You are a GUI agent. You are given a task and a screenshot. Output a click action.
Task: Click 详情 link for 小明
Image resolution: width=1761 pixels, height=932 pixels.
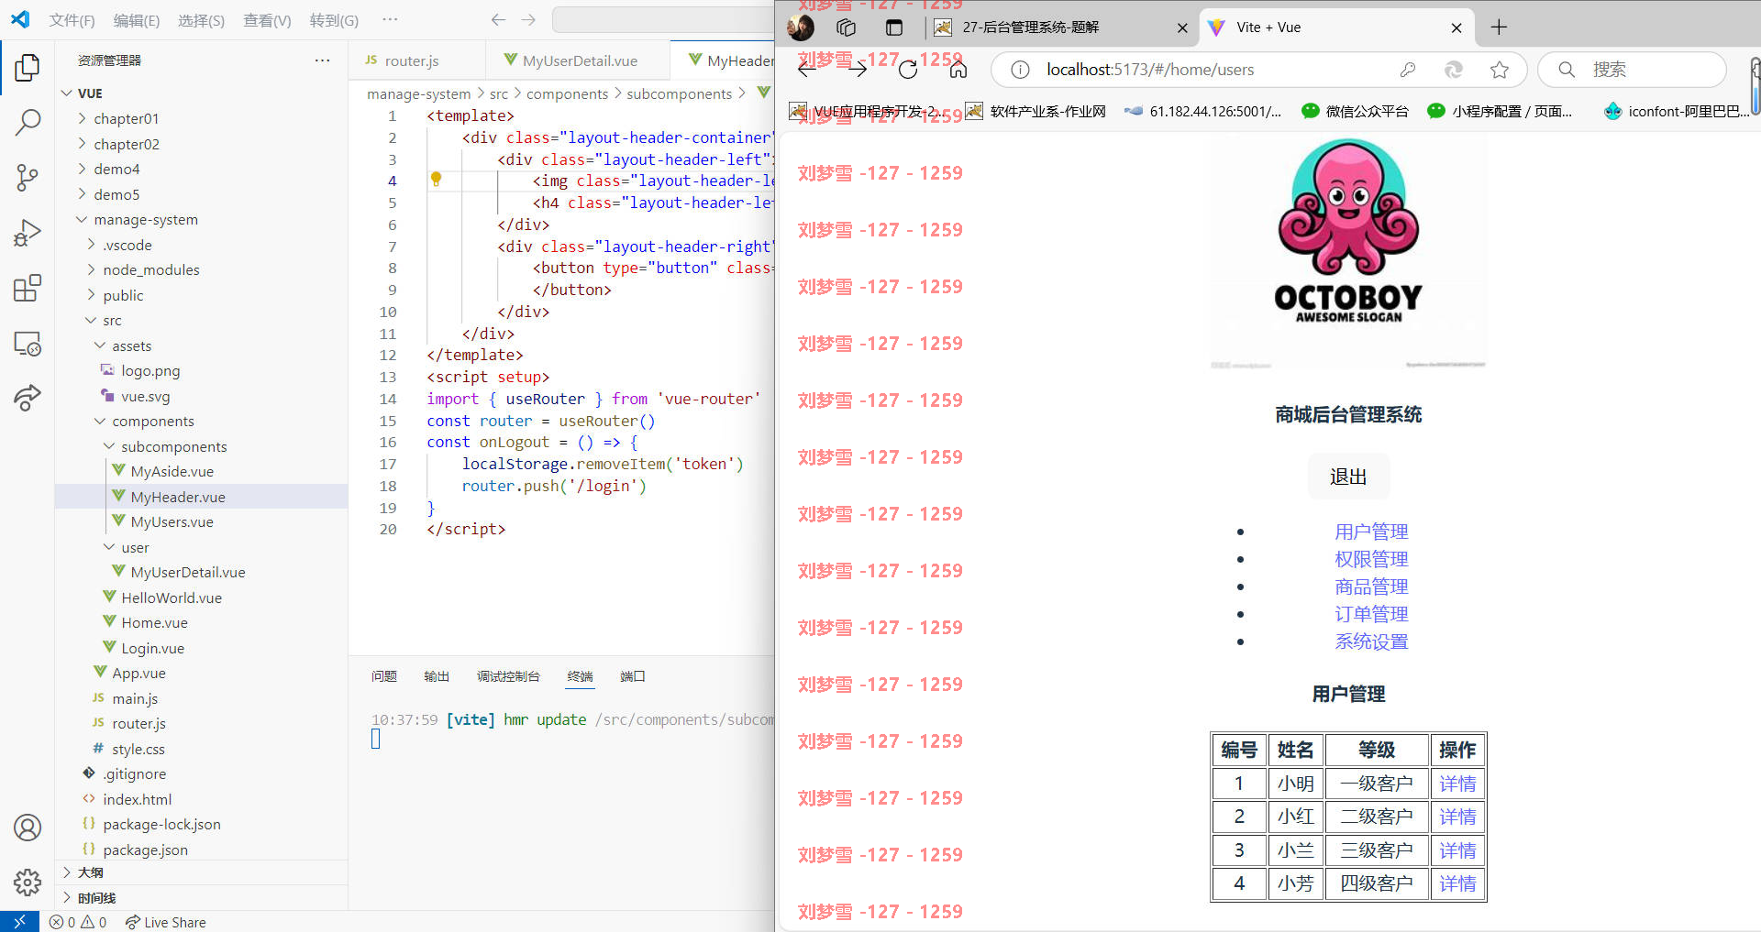click(1457, 784)
